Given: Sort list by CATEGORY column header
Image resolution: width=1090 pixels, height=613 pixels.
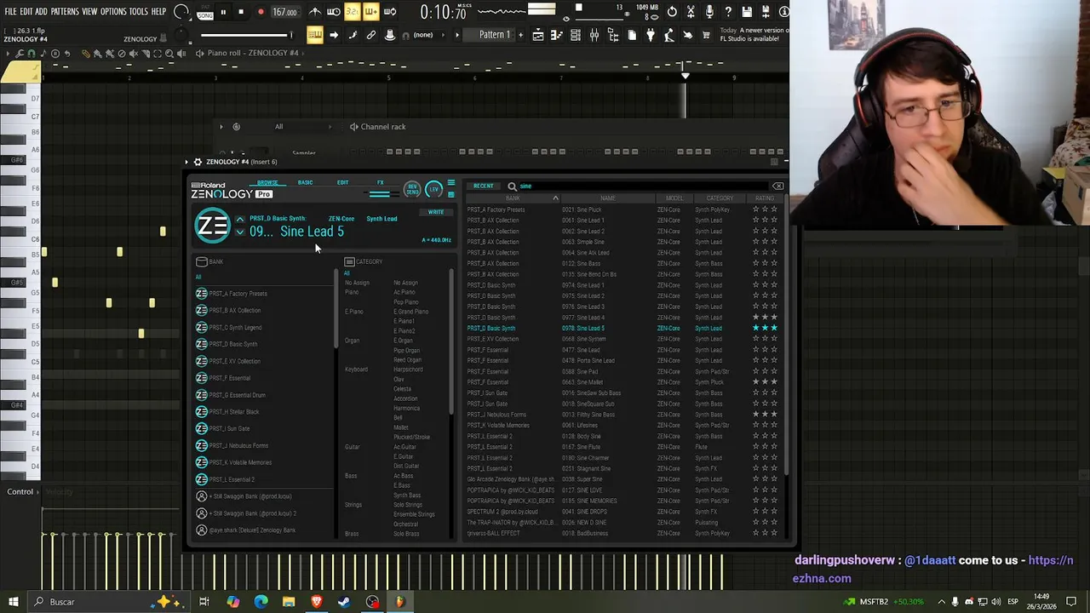Looking at the screenshot, I should (720, 198).
